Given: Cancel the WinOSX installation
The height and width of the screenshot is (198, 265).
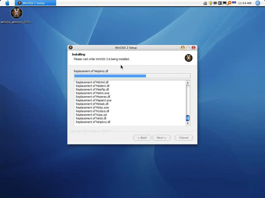Looking at the screenshot, I should 184,138.
